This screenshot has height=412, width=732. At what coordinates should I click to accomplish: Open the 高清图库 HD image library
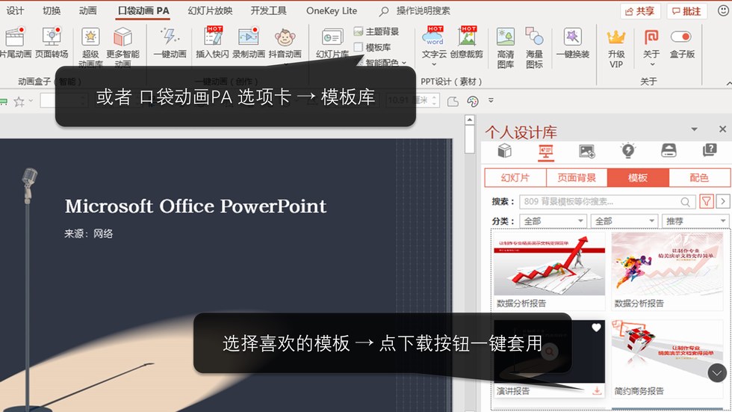click(x=506, y=42)
